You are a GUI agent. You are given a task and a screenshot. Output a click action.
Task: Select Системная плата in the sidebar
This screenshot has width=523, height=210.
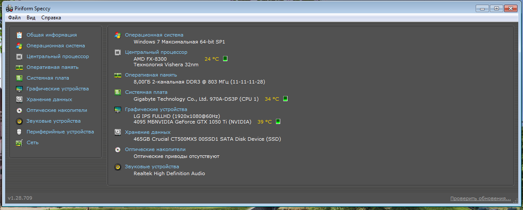pyautogui.click(x=48, y=78)
